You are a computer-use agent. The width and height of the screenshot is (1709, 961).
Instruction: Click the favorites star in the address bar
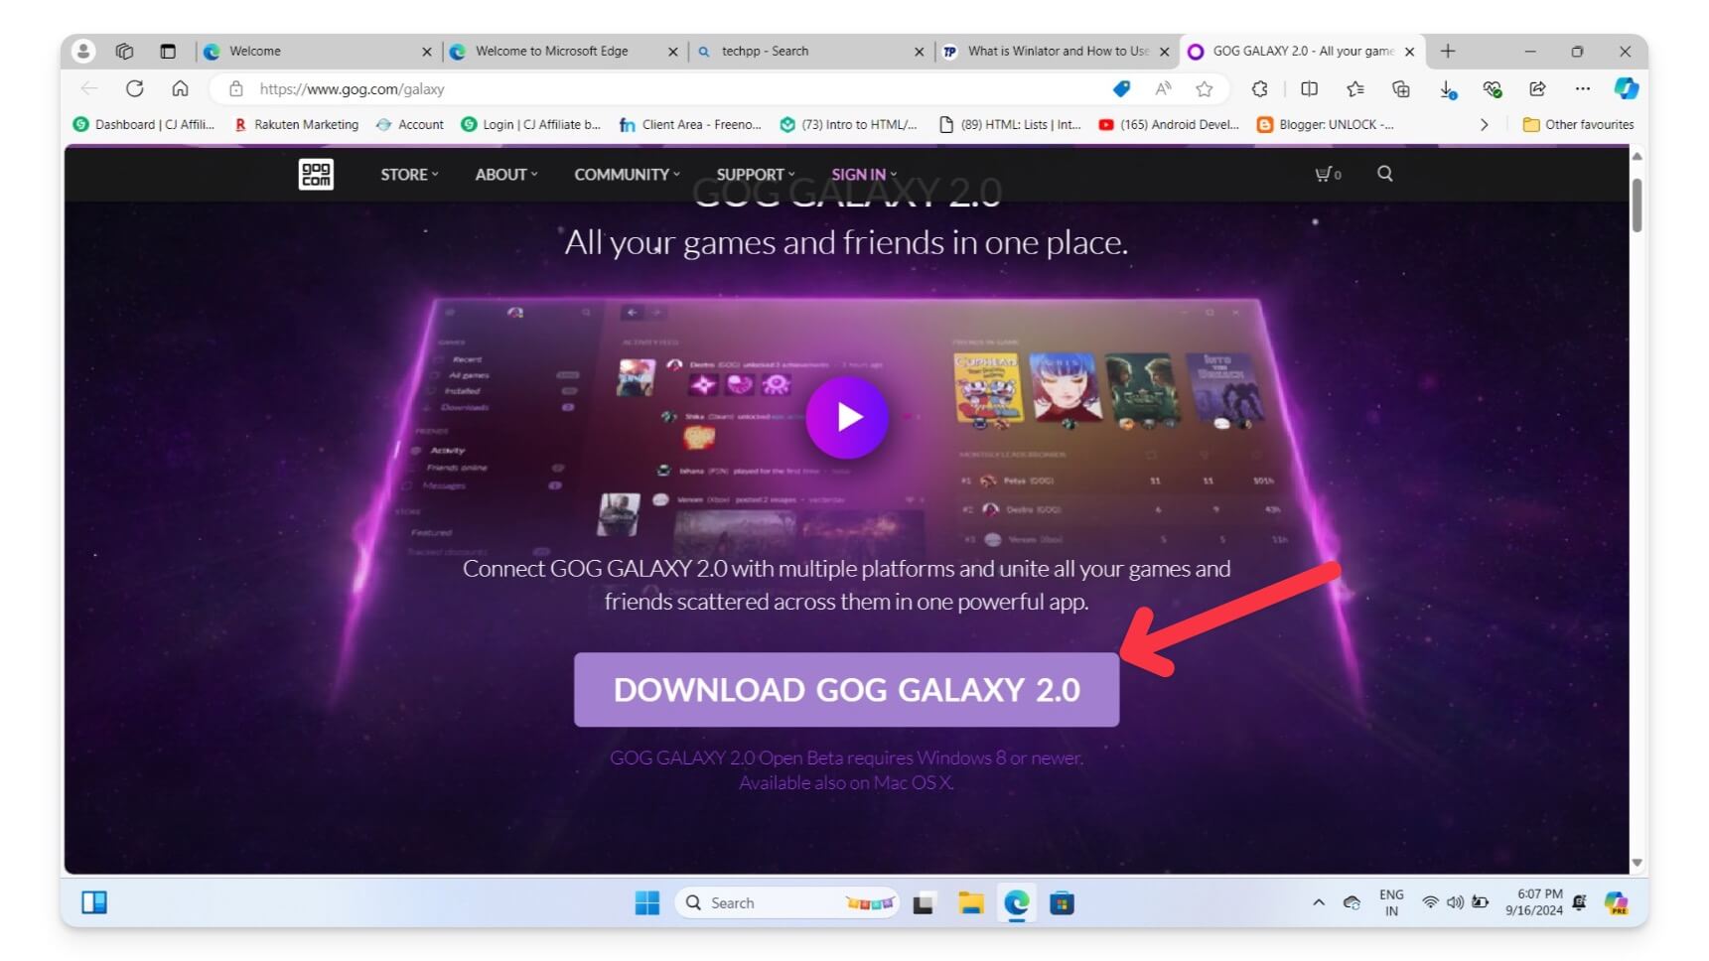pos(1204,88)
